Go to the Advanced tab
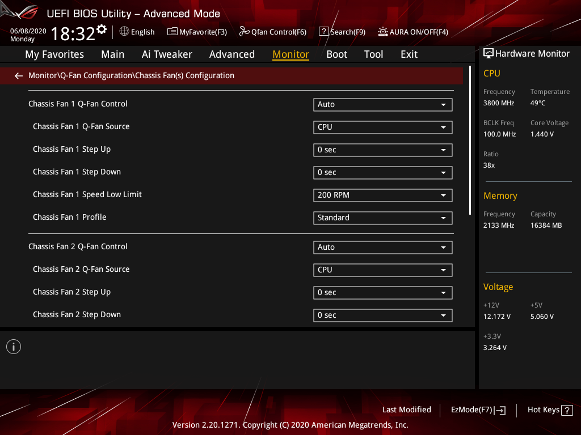Viewport: 581px width, 435px height. click(232, 54)
